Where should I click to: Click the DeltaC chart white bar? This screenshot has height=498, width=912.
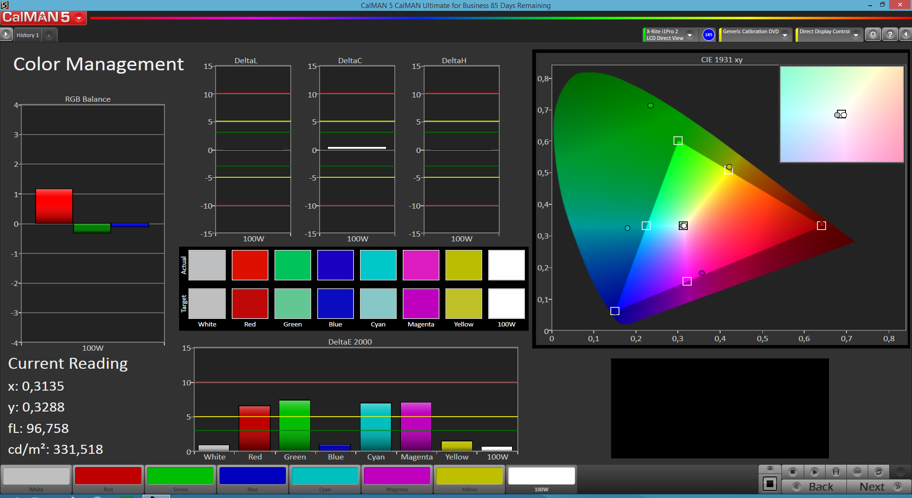[357, 148]
